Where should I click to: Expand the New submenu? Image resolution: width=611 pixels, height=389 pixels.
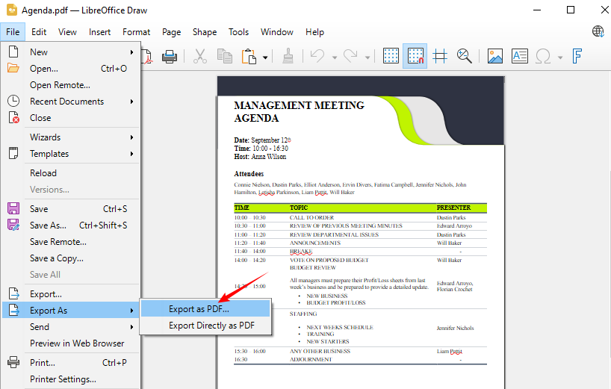(70, 52)
